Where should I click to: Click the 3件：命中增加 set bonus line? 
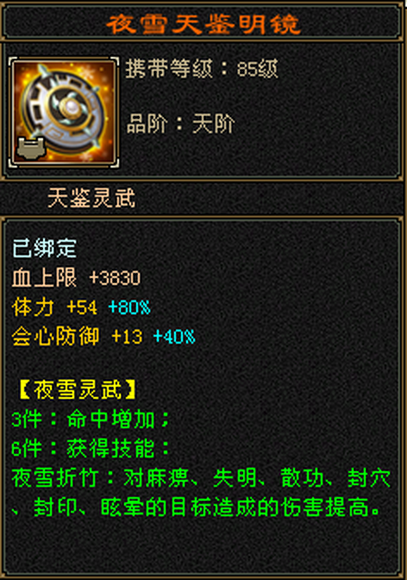[x=90, y=420]
